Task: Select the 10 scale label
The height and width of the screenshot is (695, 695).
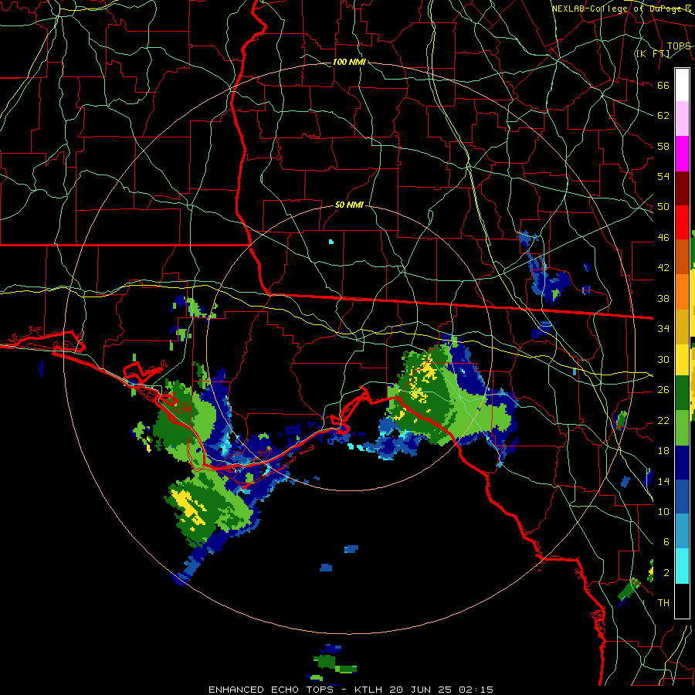Action: pos(663,512)
